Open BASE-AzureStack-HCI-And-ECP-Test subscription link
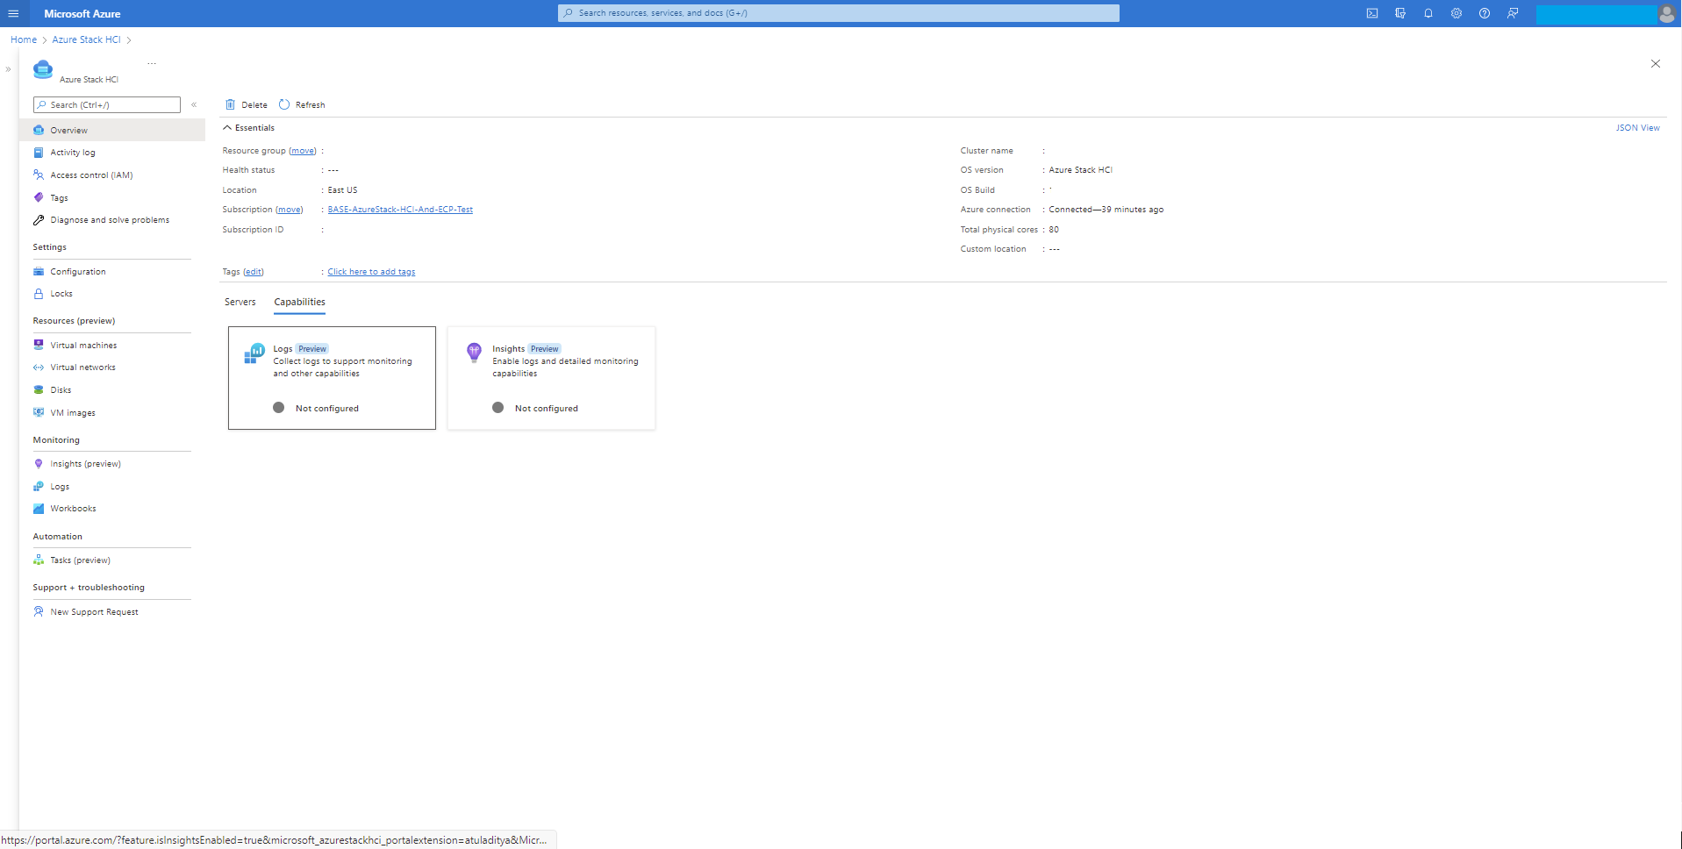1682x849 pixels. click(x=400, y=210)
